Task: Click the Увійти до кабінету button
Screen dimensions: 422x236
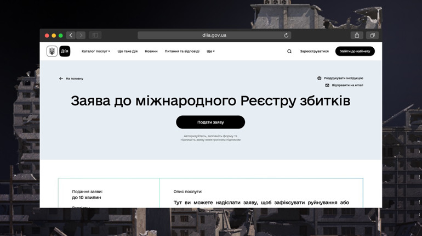Action: tap(355, 51)
